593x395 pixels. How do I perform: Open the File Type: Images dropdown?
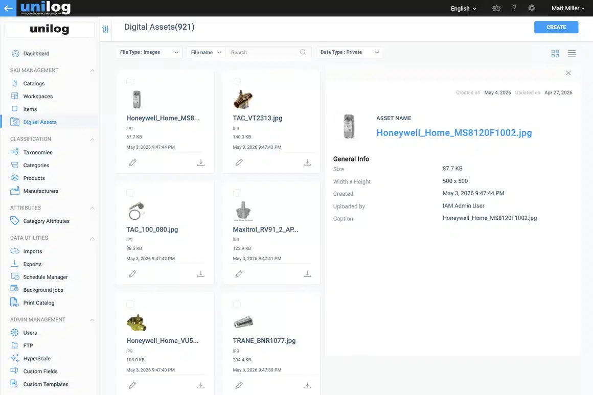pyautogui.click(x=149, y=52)
